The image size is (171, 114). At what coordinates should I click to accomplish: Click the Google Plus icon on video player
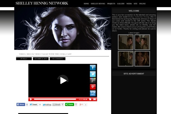(93, 80)
